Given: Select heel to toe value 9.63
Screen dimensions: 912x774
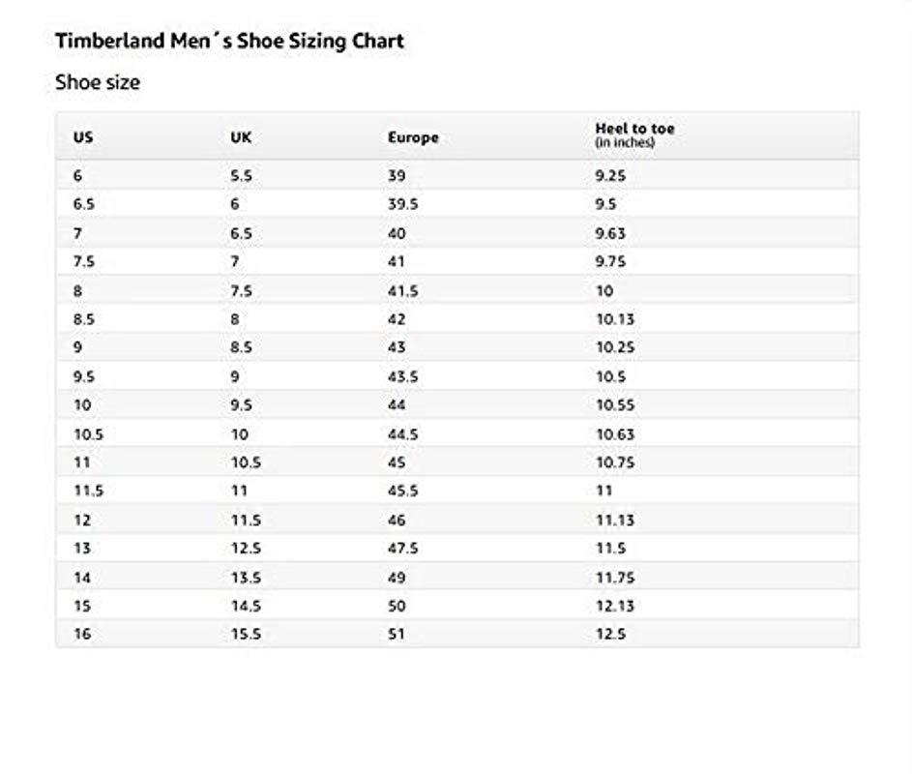Looking at the screenshot, I should tap(610, 233).
